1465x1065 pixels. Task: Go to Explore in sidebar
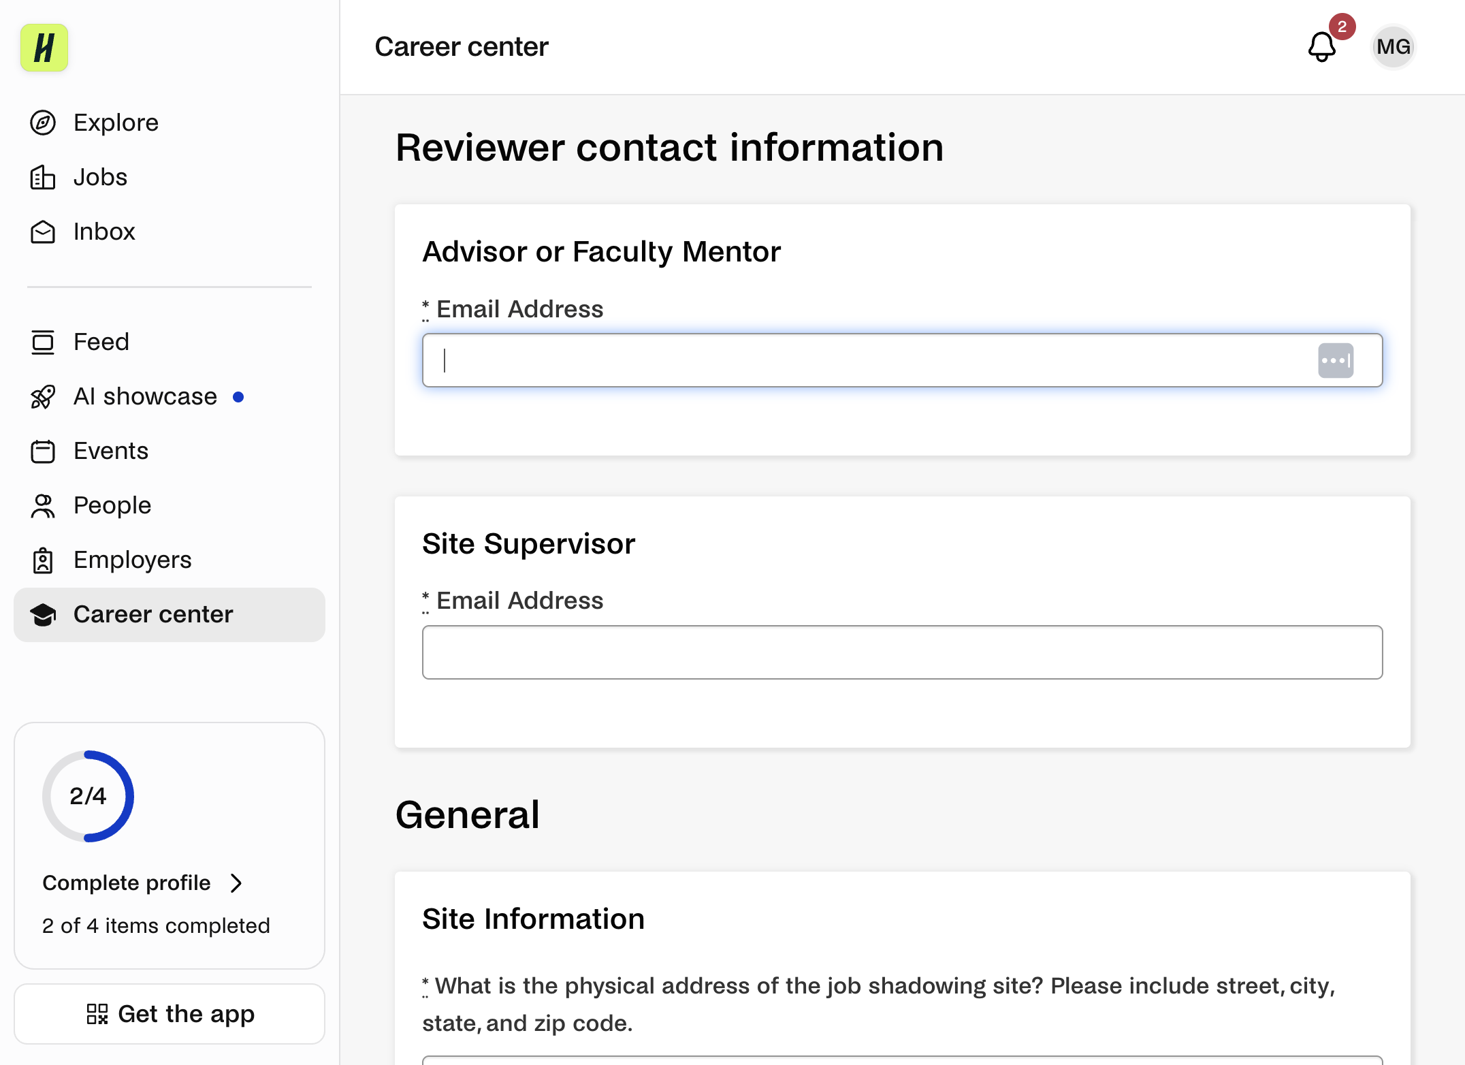pyautogui.click(x=170, y=123)
